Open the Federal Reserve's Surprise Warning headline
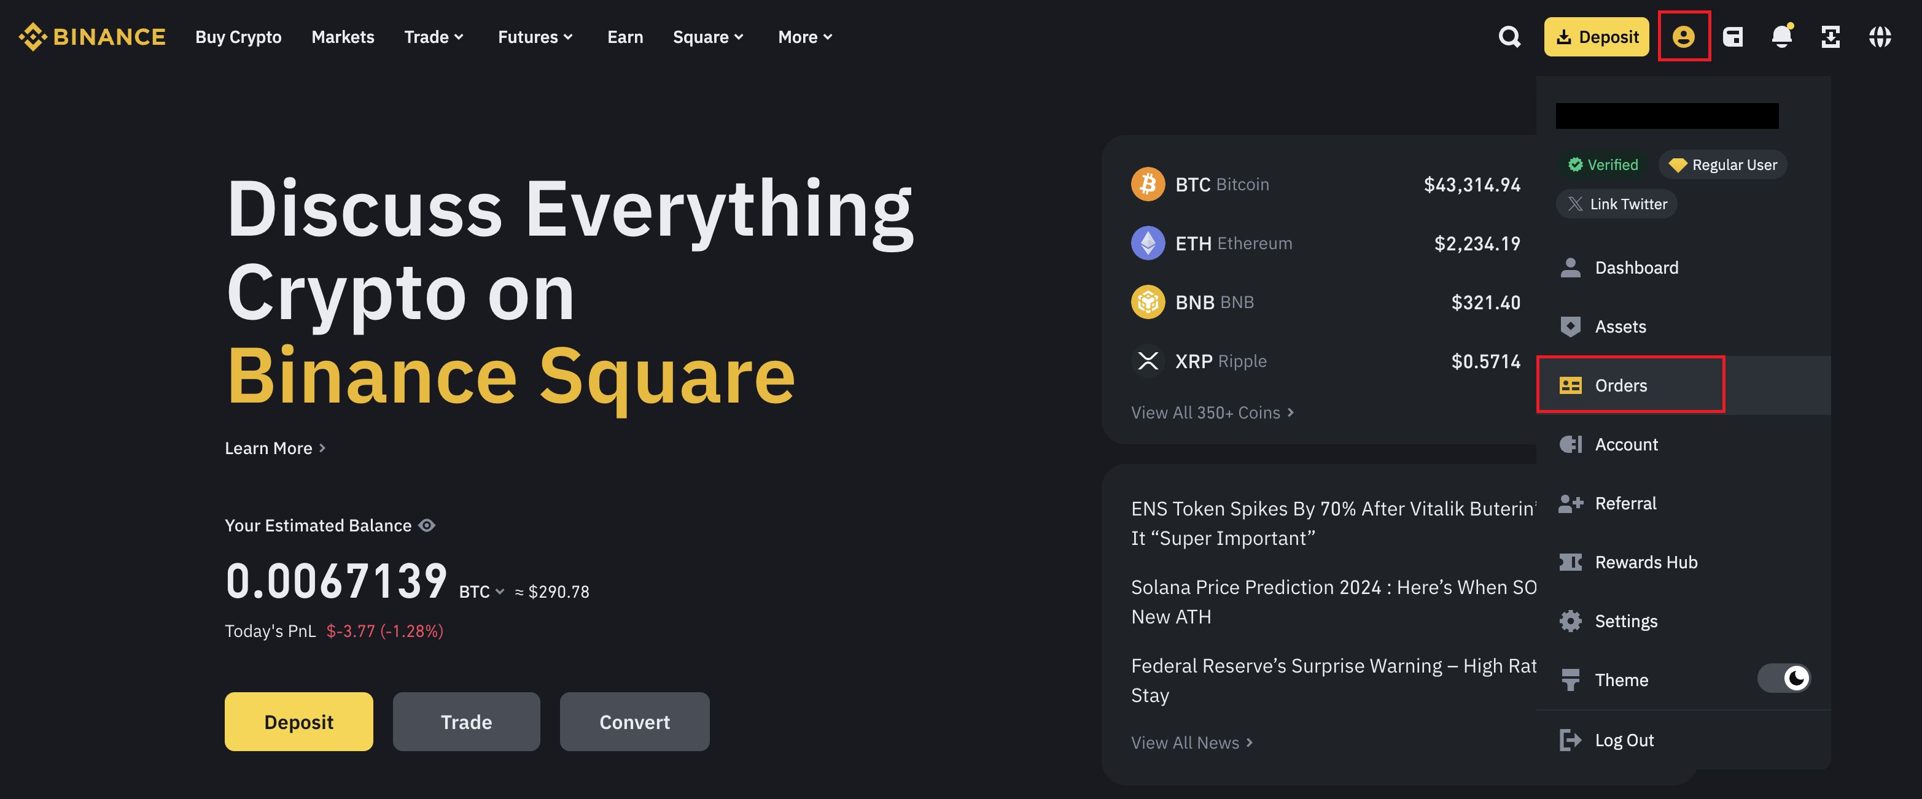This screenshot has width=1922, height=799. (x=1333, y=680)
